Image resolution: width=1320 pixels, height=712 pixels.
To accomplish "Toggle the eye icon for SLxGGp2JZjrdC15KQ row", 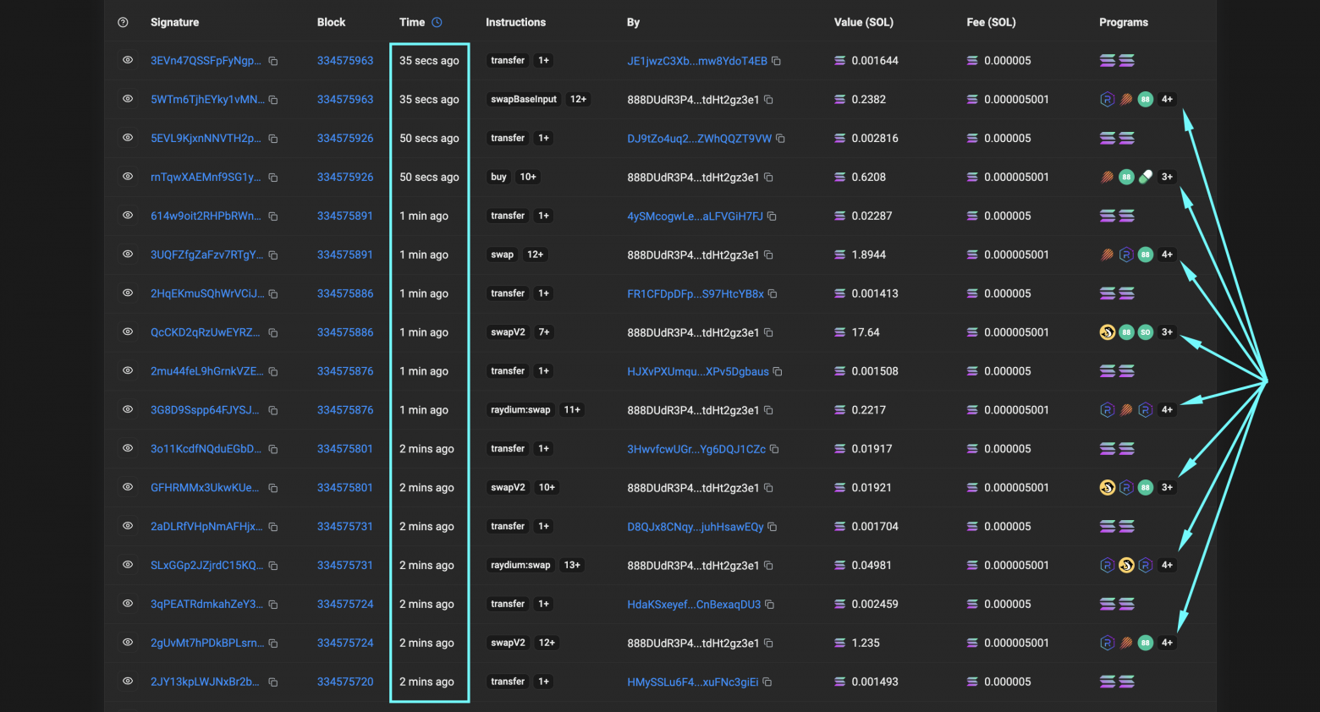I will (x=128, y=565).
